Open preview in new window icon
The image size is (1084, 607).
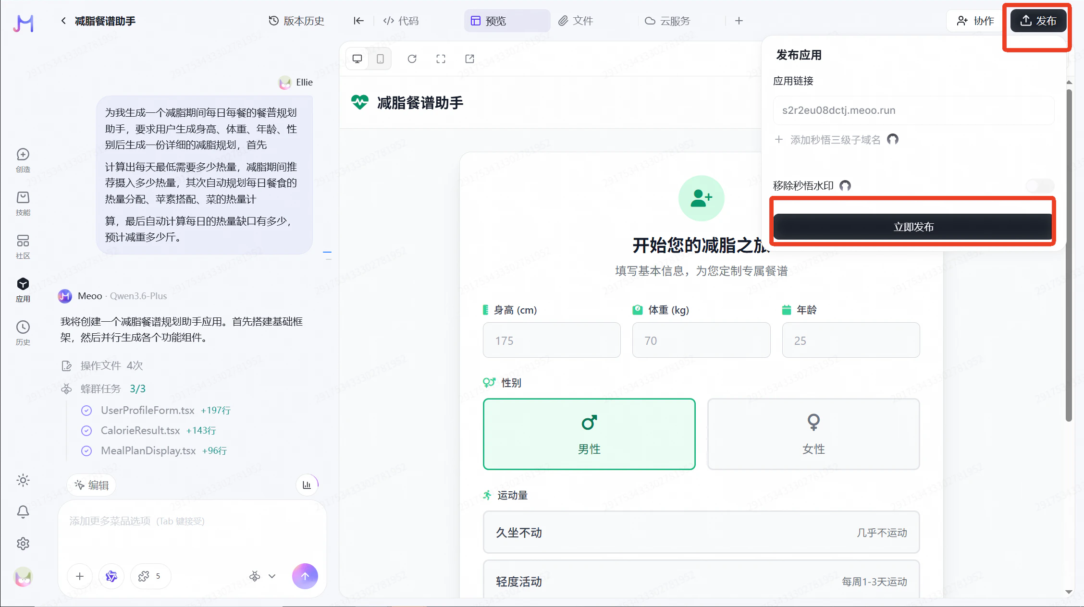click(x=469, y=59)
